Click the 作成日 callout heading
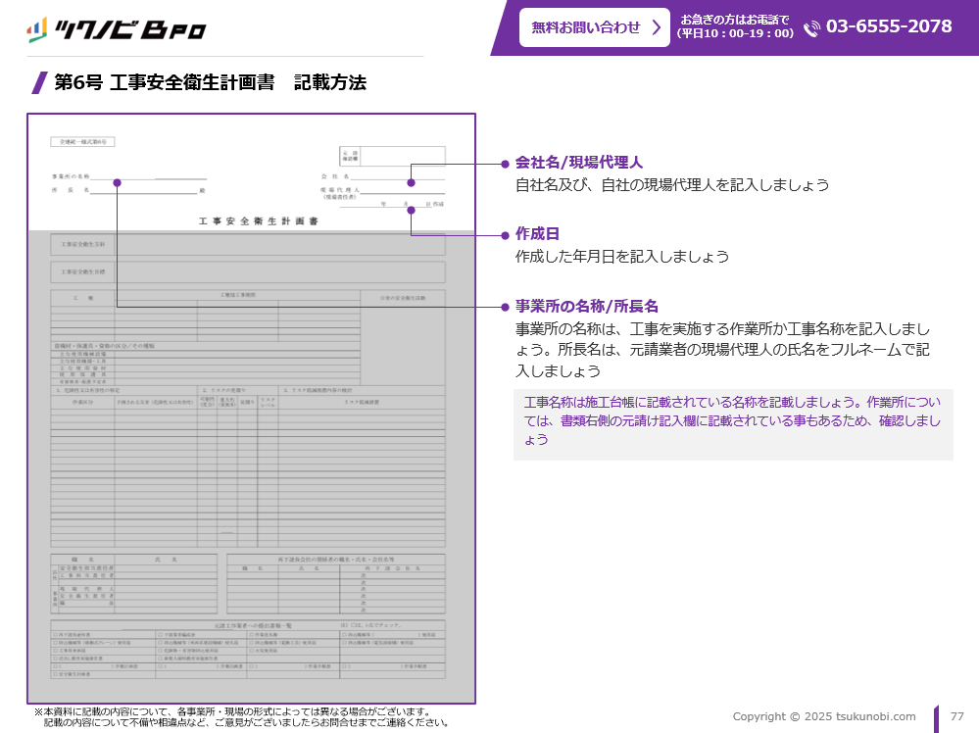Viewport: 979px width, 733px height. click(x=537, y=234)
